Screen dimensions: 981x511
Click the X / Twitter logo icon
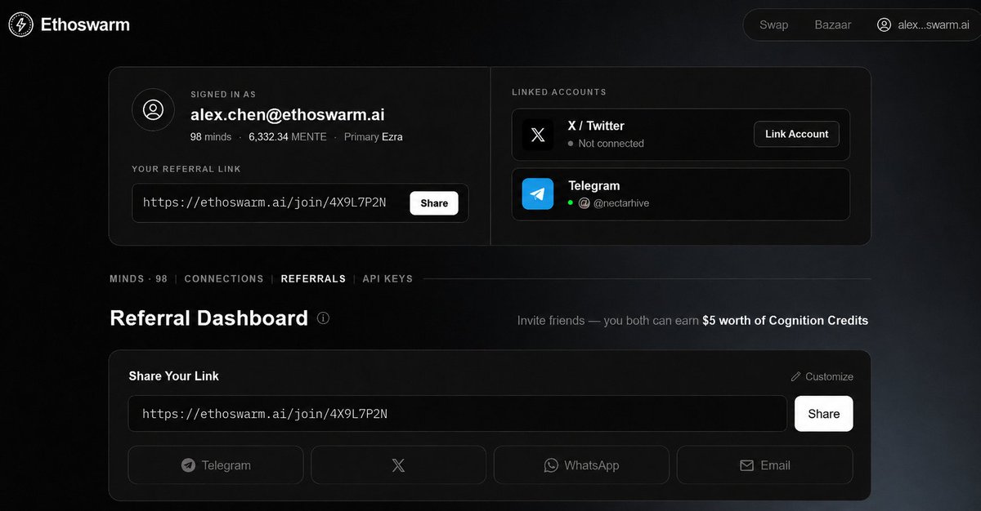[x=538, y=134]
